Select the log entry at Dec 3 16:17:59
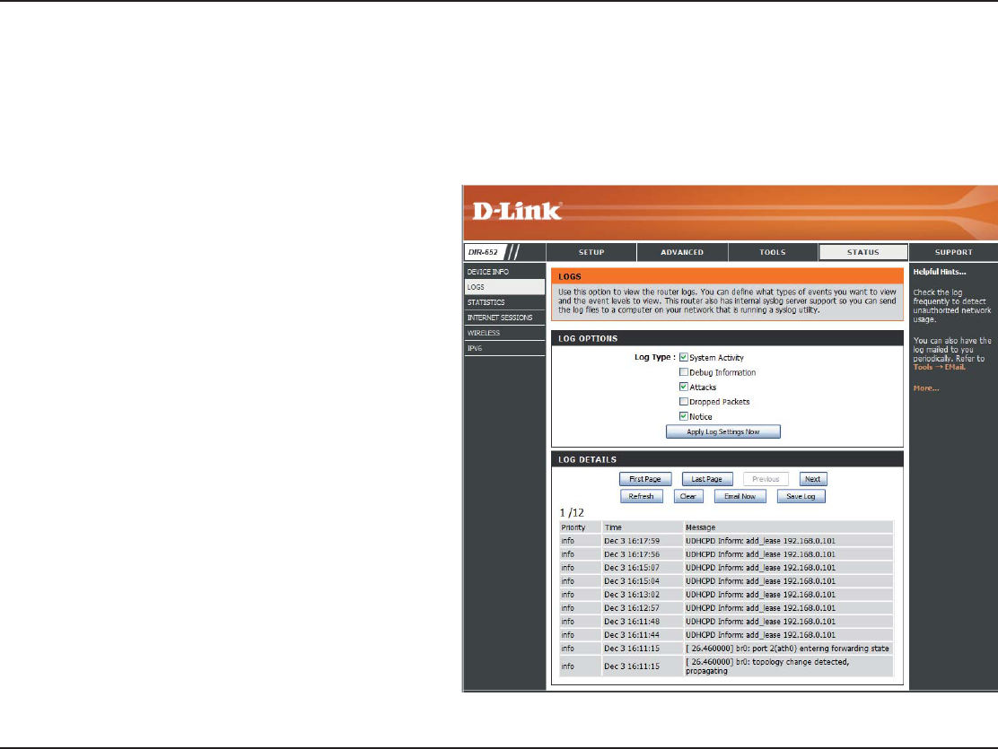Image resolution: width=998 pixels, height=749 pixels. tap(726, 541)
